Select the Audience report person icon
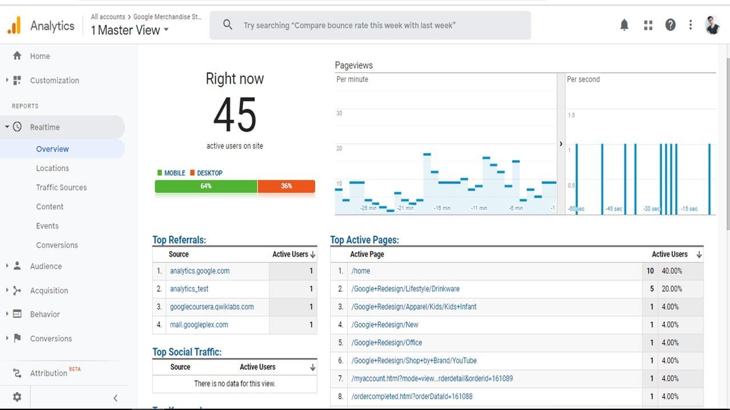This screenshot has width=730, height=410. click(x=17, y=266)
